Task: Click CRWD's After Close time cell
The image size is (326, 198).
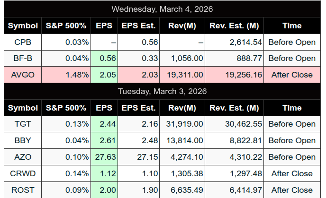Action: [292, 173]
